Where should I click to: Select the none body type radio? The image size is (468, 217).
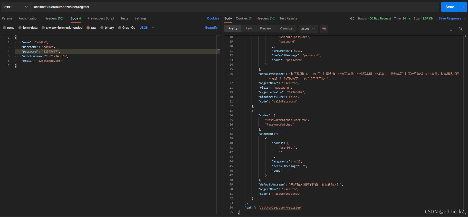[4, 28]
